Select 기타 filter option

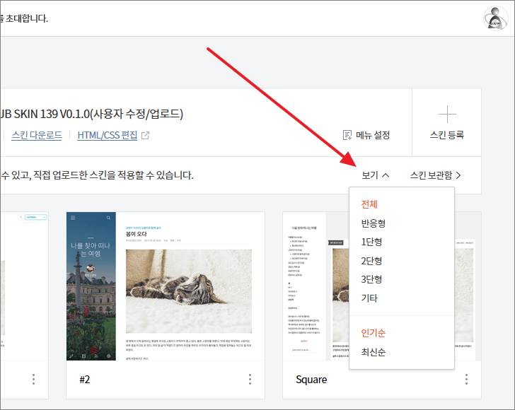[369, 298]
